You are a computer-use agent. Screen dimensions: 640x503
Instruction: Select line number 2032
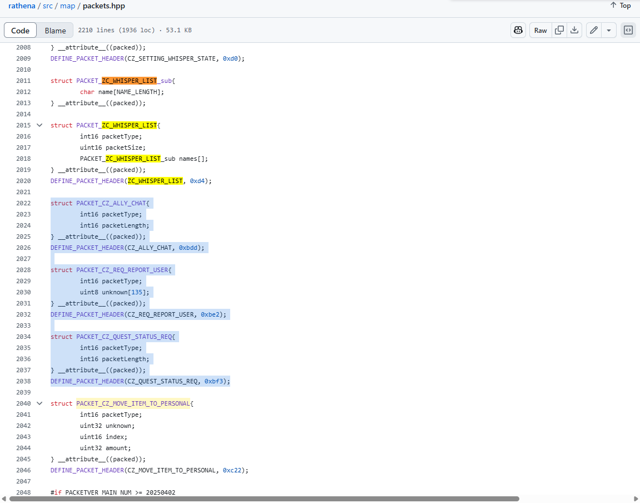coord(23,314)
